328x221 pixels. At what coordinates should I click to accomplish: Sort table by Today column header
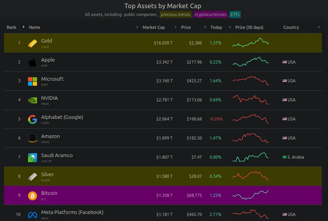[x=216, y=27]
